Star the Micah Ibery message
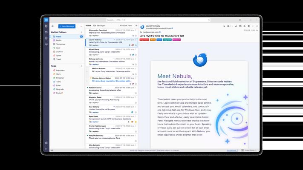The width and height of the screenshot is (303, 170). tap(136, 55)
